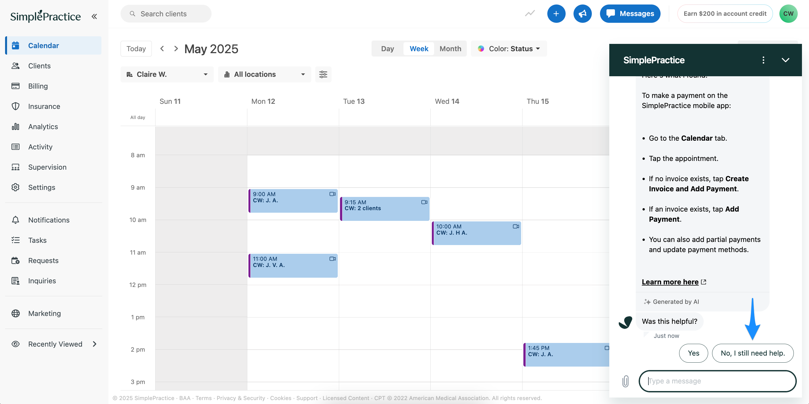This screenshot has width=809, height=404.
Task: Open Monday 11:00 AM J. V. A. appointment
Action: [293, 266]
